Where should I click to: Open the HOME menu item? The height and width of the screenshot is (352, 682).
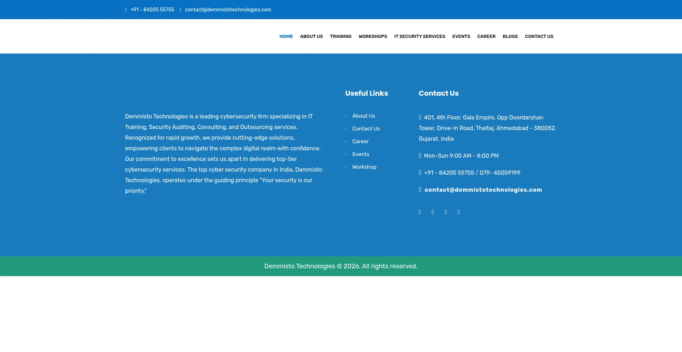click(x=286, y=37)
